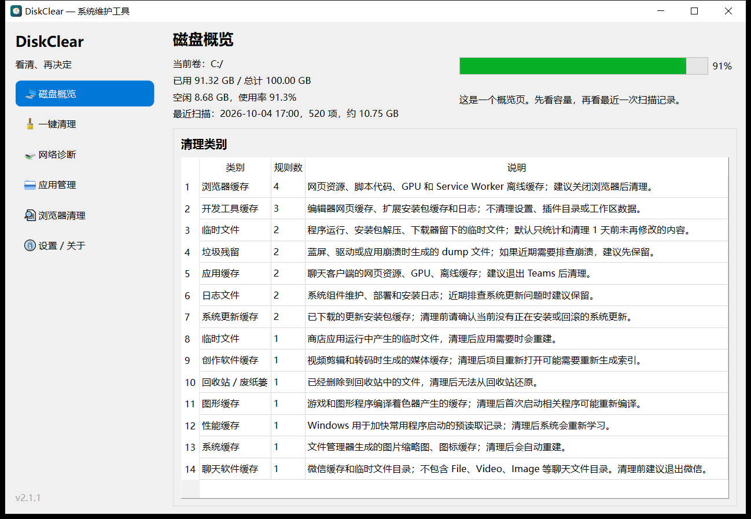The height and width of the screenshot is (519, 751).
Task: Click the 类别 column header
Action: coord(235,168)
